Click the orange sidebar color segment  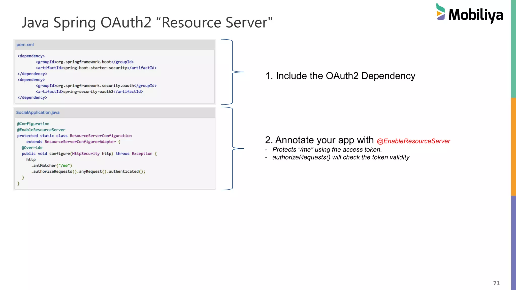(513, 147)
